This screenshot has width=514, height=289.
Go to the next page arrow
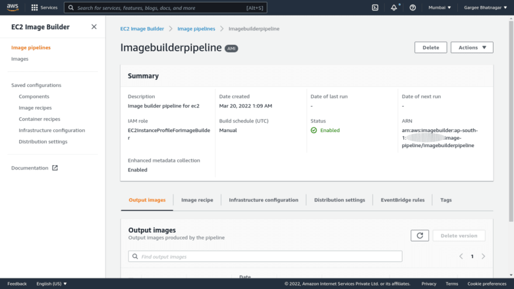[483, 256]
